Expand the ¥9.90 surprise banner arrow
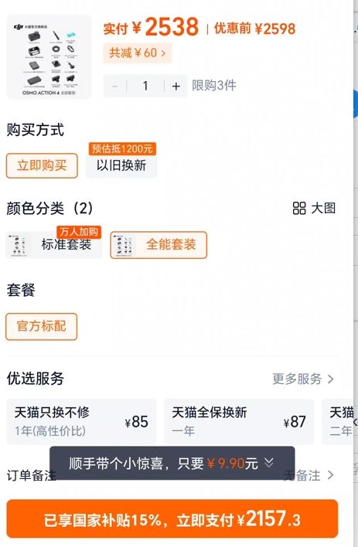358x547 pixels. click(x=268, y=463)
